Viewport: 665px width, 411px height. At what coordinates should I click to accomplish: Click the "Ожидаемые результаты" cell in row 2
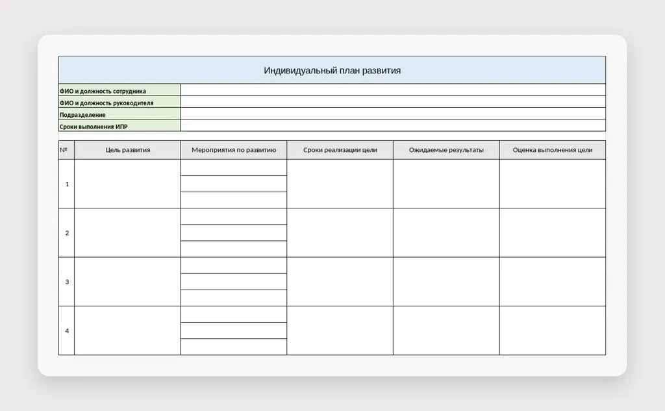click(446, 232)
